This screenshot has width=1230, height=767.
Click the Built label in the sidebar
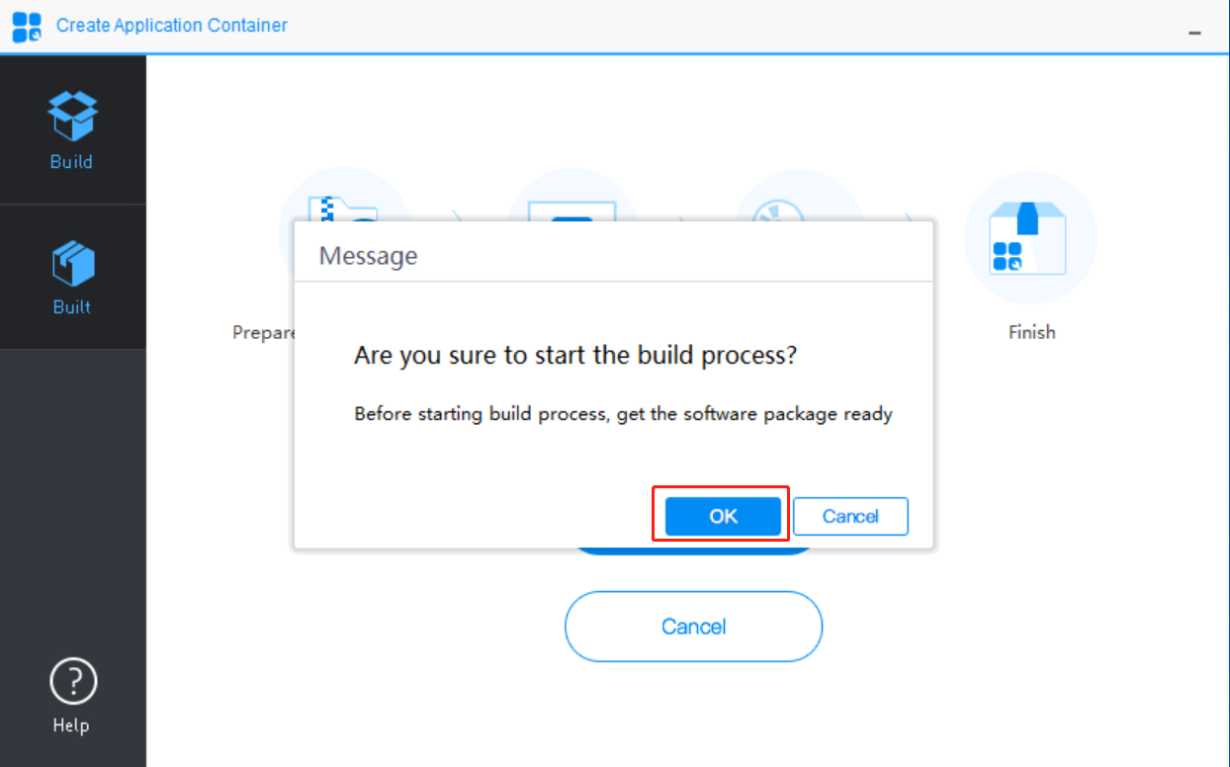72,306
